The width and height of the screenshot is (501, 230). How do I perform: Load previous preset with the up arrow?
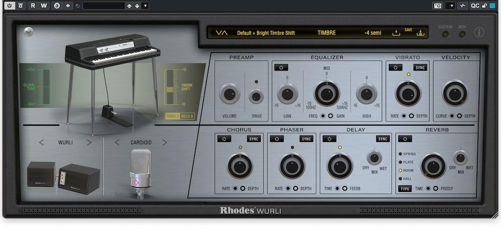(129, 6)
